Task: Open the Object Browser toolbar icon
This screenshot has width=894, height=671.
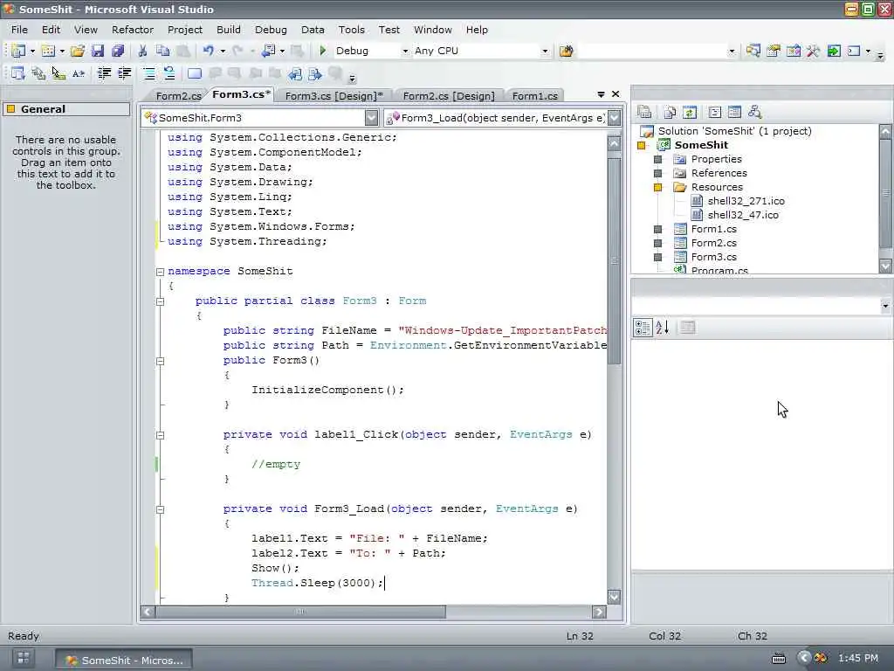Action: 794,51
